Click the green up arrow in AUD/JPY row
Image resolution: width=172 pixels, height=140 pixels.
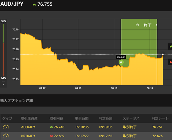point(51,127)
